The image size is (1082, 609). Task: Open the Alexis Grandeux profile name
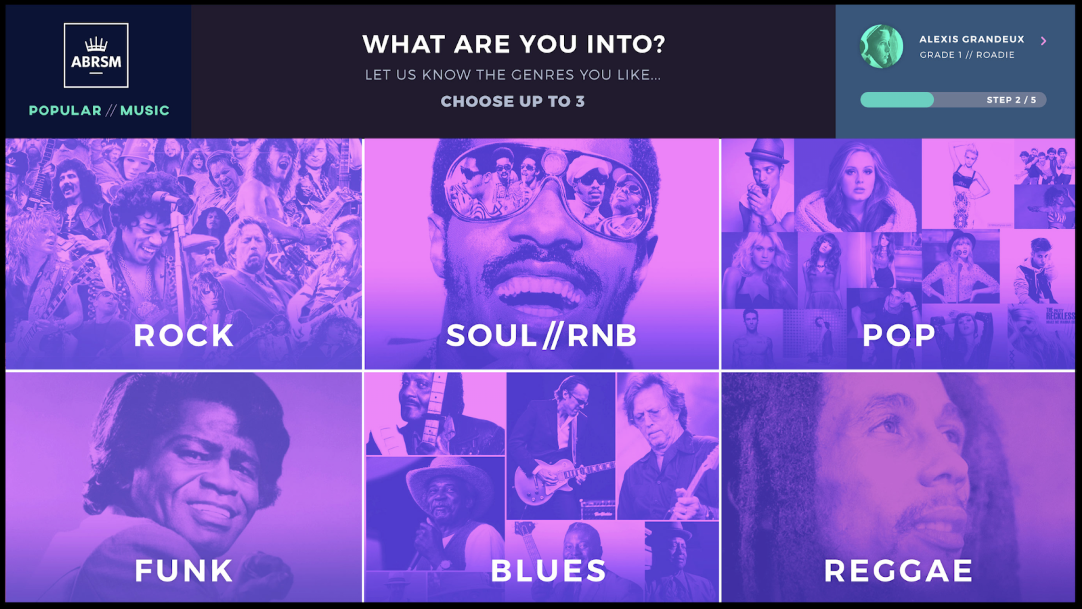coord(972,39)
